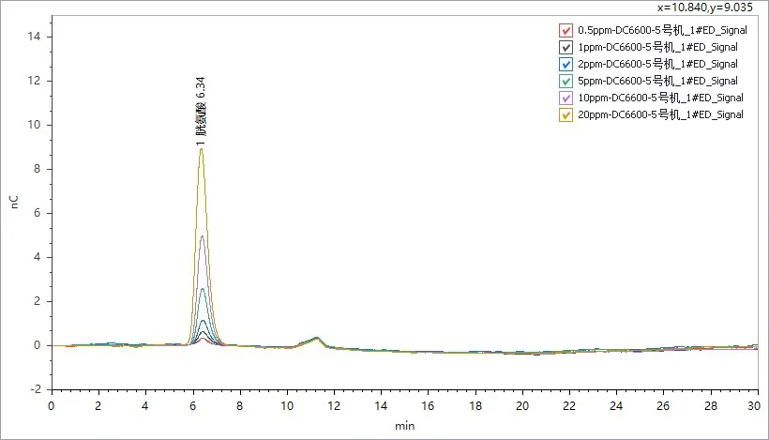769x440 pixels.
Task: Click the 20ppm-DC6600 legend label text
Action: 661,114
